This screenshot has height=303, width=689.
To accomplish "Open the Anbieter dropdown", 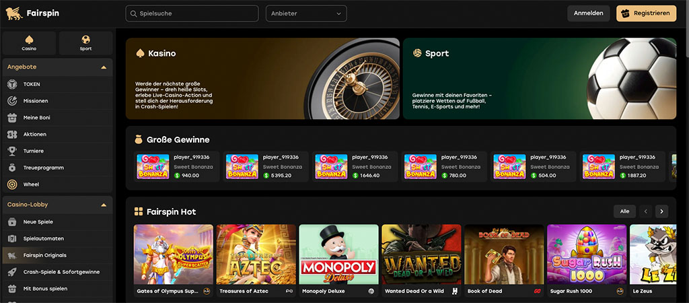I will (x=306, y=13).
